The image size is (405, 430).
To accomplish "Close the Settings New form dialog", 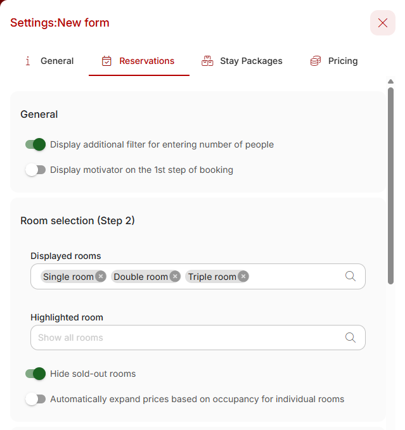I will click(383, 23).
